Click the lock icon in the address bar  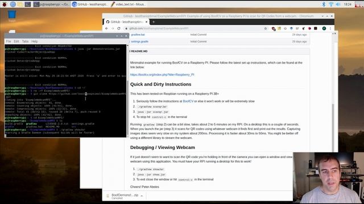click(126, 28)
